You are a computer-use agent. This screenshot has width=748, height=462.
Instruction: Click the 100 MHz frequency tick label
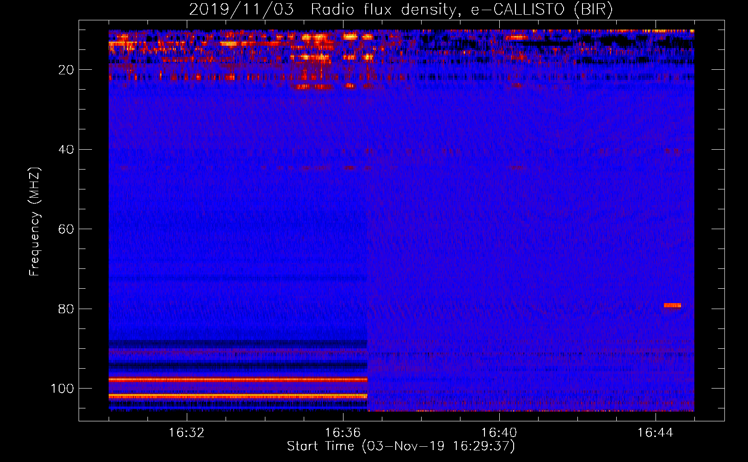pyautogui.click(x=62, y=389)
